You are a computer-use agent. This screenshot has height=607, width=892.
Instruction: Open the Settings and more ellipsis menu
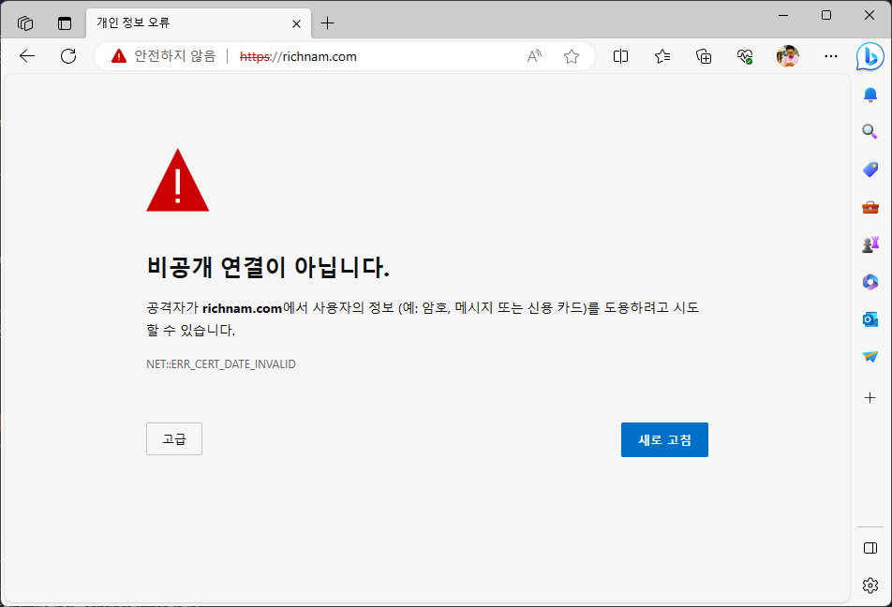tap(830, 56)
